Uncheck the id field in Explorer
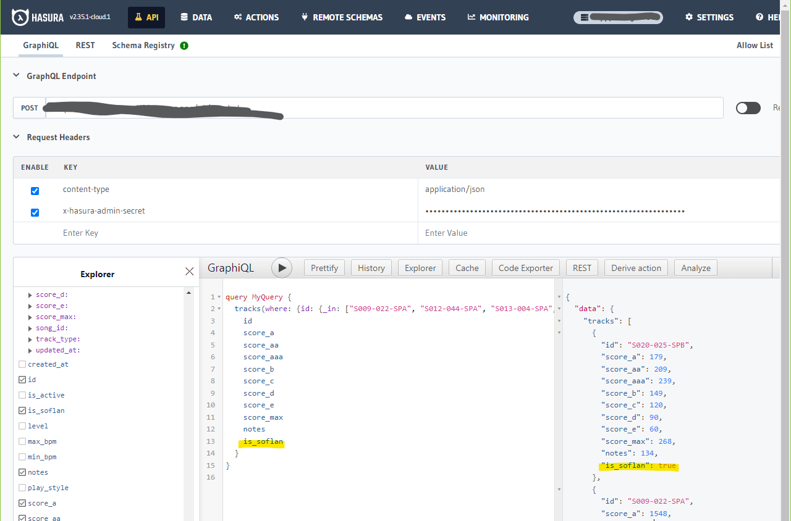The width and height of the screenshot is (791, 521). 23,380
